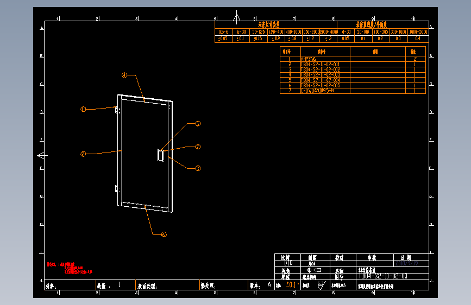Image resolution: width=471 pixels, height=305 pixels.
Task: Select balloon callout number 4
Action: point(124,75)
